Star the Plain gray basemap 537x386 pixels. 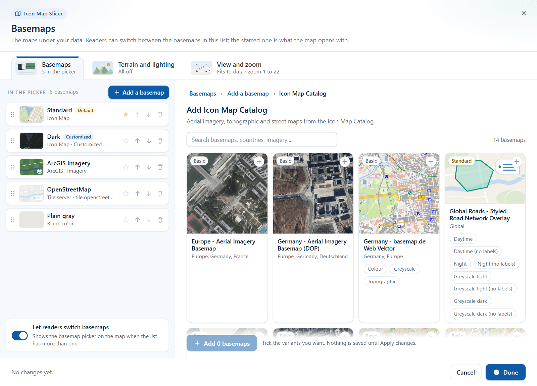pos(126,220)
